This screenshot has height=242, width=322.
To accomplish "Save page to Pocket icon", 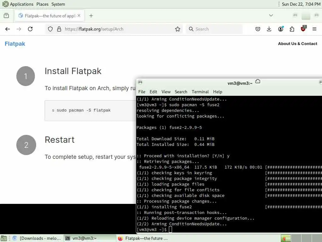I will [258, 29].
